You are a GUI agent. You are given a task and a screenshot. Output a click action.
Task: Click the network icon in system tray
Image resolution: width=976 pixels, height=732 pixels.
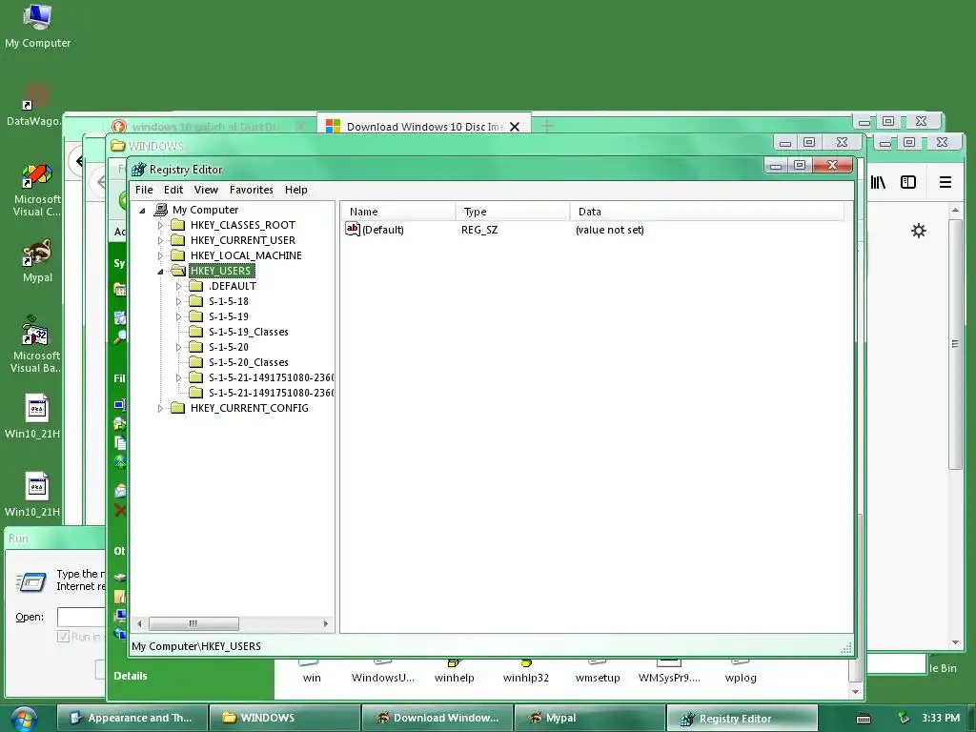tap(904, 718)
